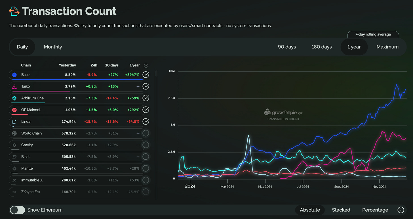This screenshot has width=413, height=219.
Task: Click the 30 days column header
Action: click(112, 65)
